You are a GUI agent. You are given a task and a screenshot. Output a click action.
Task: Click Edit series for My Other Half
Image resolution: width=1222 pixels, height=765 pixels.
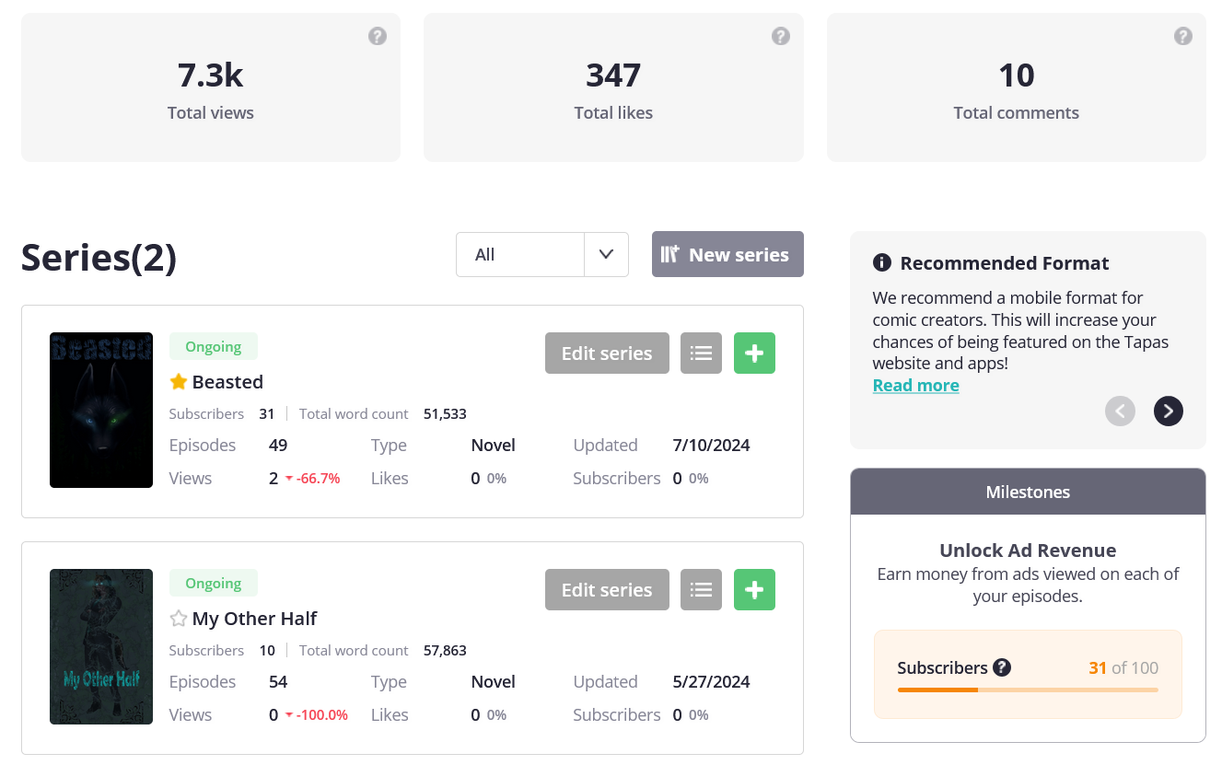pos(607,590)
